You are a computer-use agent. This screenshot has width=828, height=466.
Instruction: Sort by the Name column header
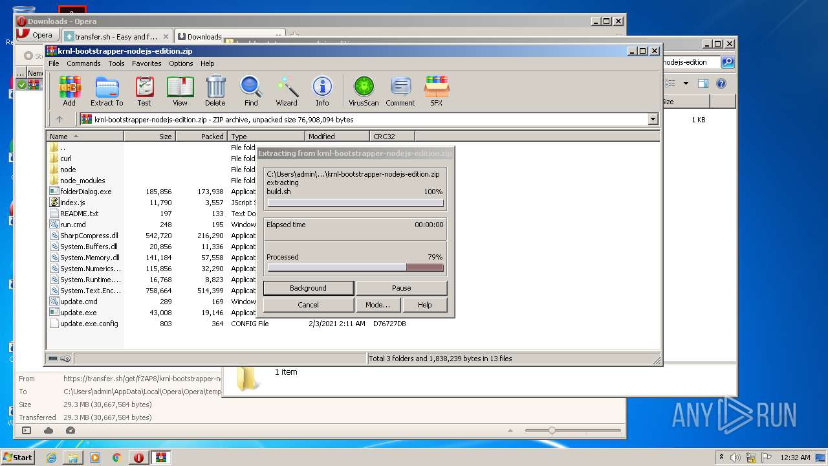coord(85,137)
